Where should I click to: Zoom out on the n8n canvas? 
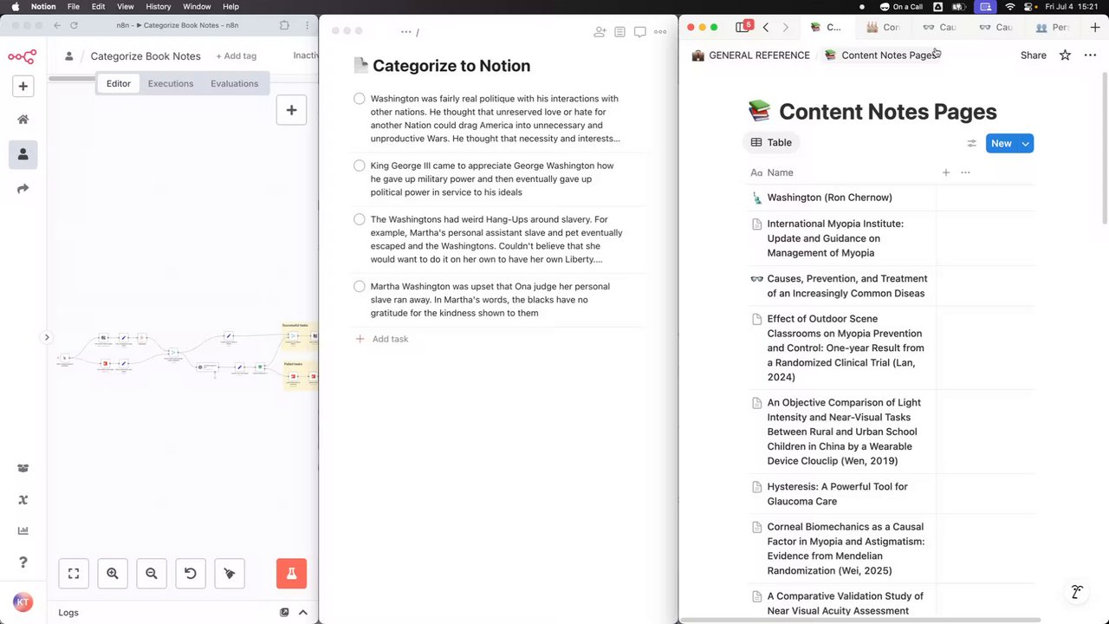pos(152,573)
